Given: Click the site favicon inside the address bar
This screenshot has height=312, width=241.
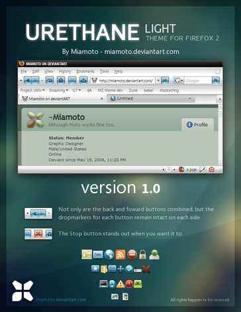Looking at the screenshot, I should (x=95, y=80).
